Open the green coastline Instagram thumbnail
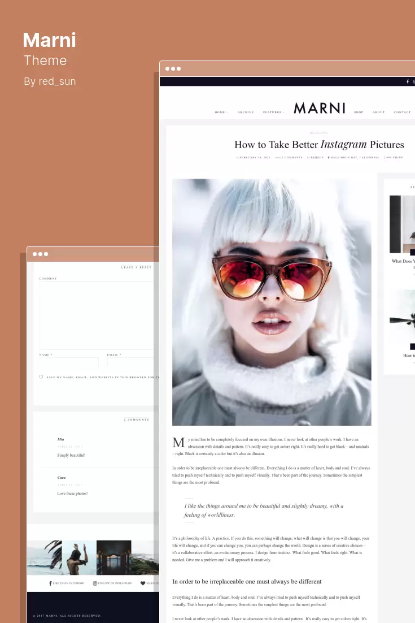The height and width of the screenshot is (623, 415). pyautogui.click(x=145, y=557)
